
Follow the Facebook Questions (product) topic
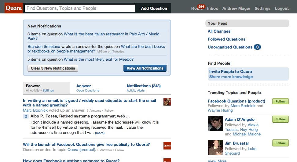280,101
